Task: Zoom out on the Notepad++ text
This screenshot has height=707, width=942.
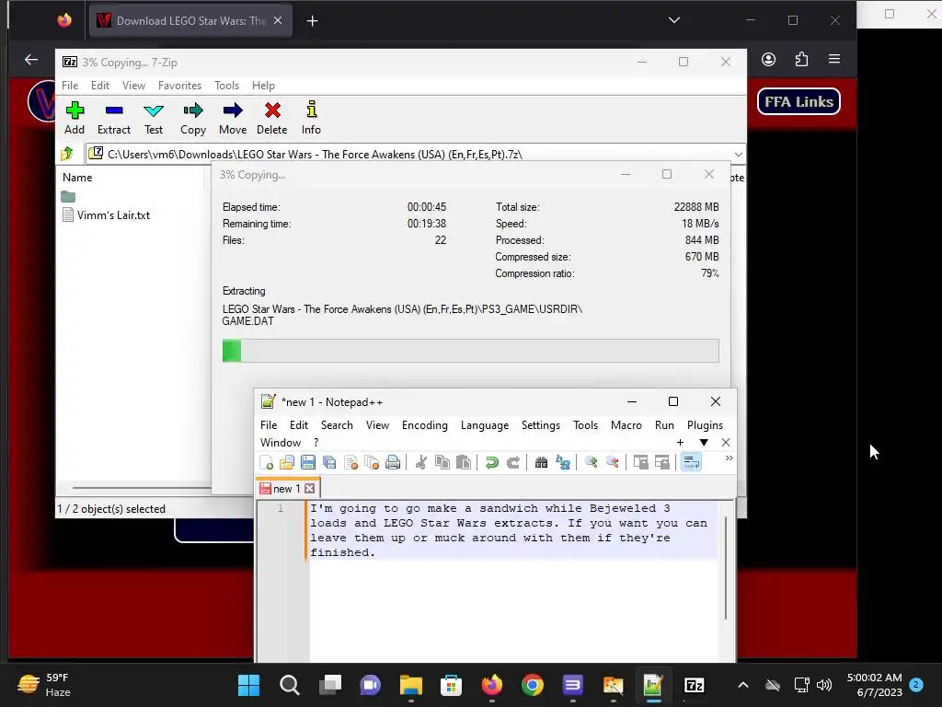Action: pyautogui.click(x=612, y=462)
